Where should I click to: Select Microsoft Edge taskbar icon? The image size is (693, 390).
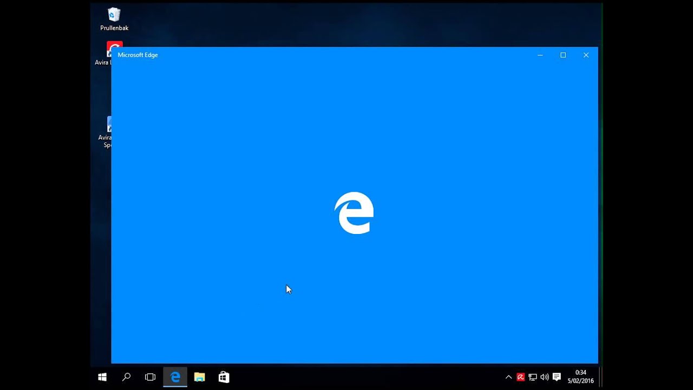click(x=175, y=377)
